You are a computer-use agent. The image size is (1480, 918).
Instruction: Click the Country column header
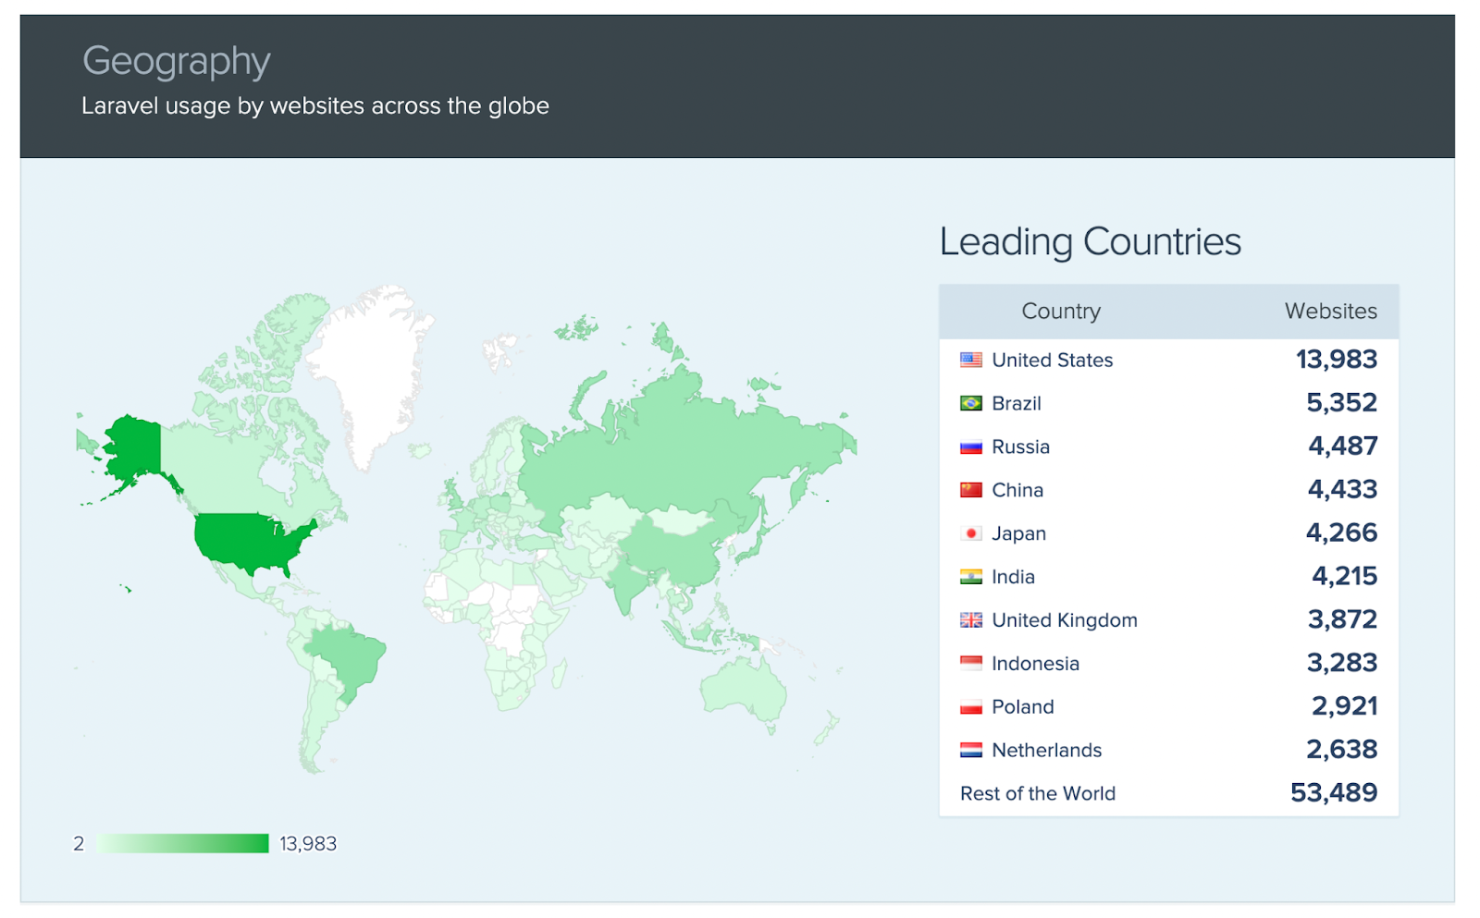pos(1060,311)
